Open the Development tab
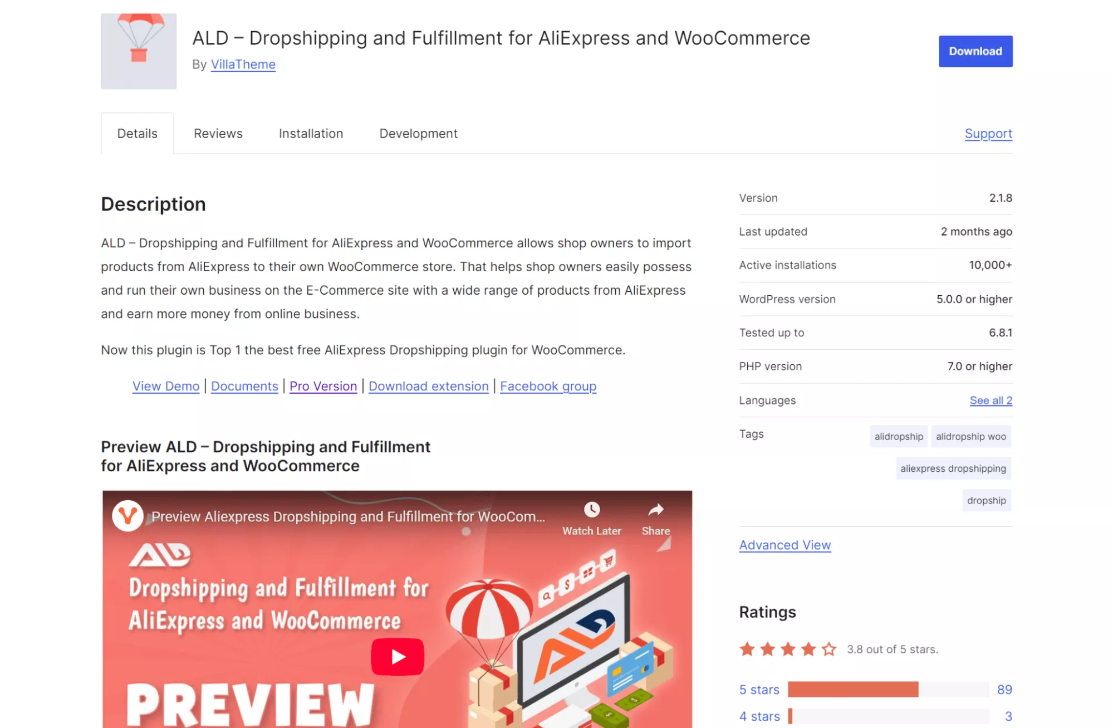Viewport: 1113px width, 728px height. tap(418, 134)
